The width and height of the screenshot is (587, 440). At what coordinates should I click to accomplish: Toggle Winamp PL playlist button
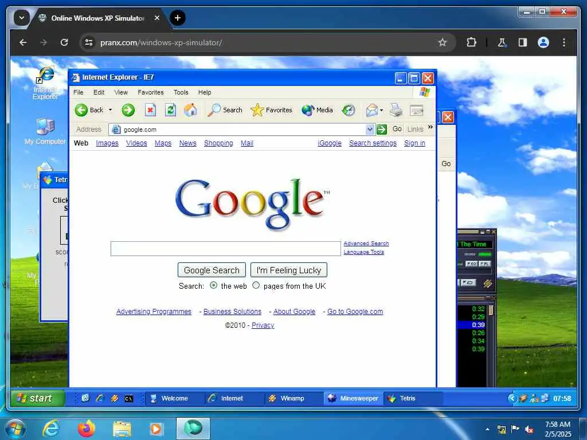click(x=485, y=264)
